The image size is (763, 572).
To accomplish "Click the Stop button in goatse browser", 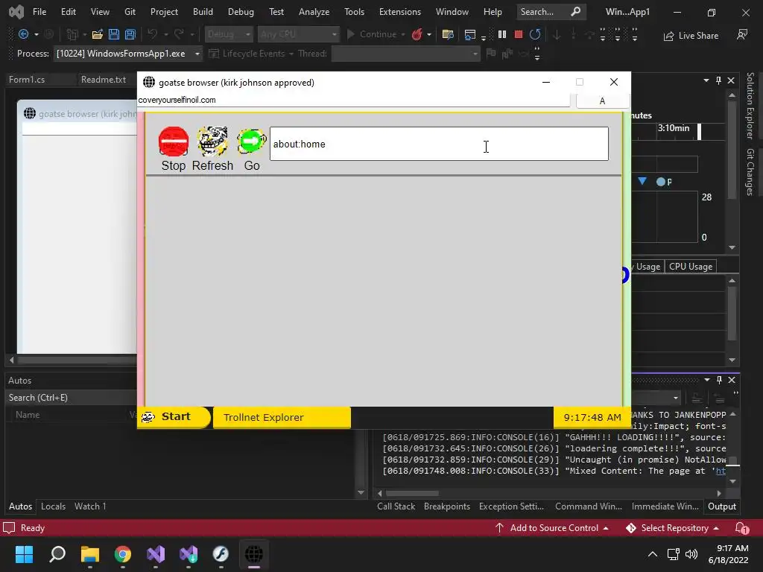I will 174,149.
